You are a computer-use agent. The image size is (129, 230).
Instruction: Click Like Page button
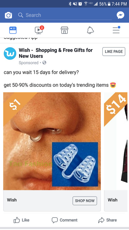point(114,52)
